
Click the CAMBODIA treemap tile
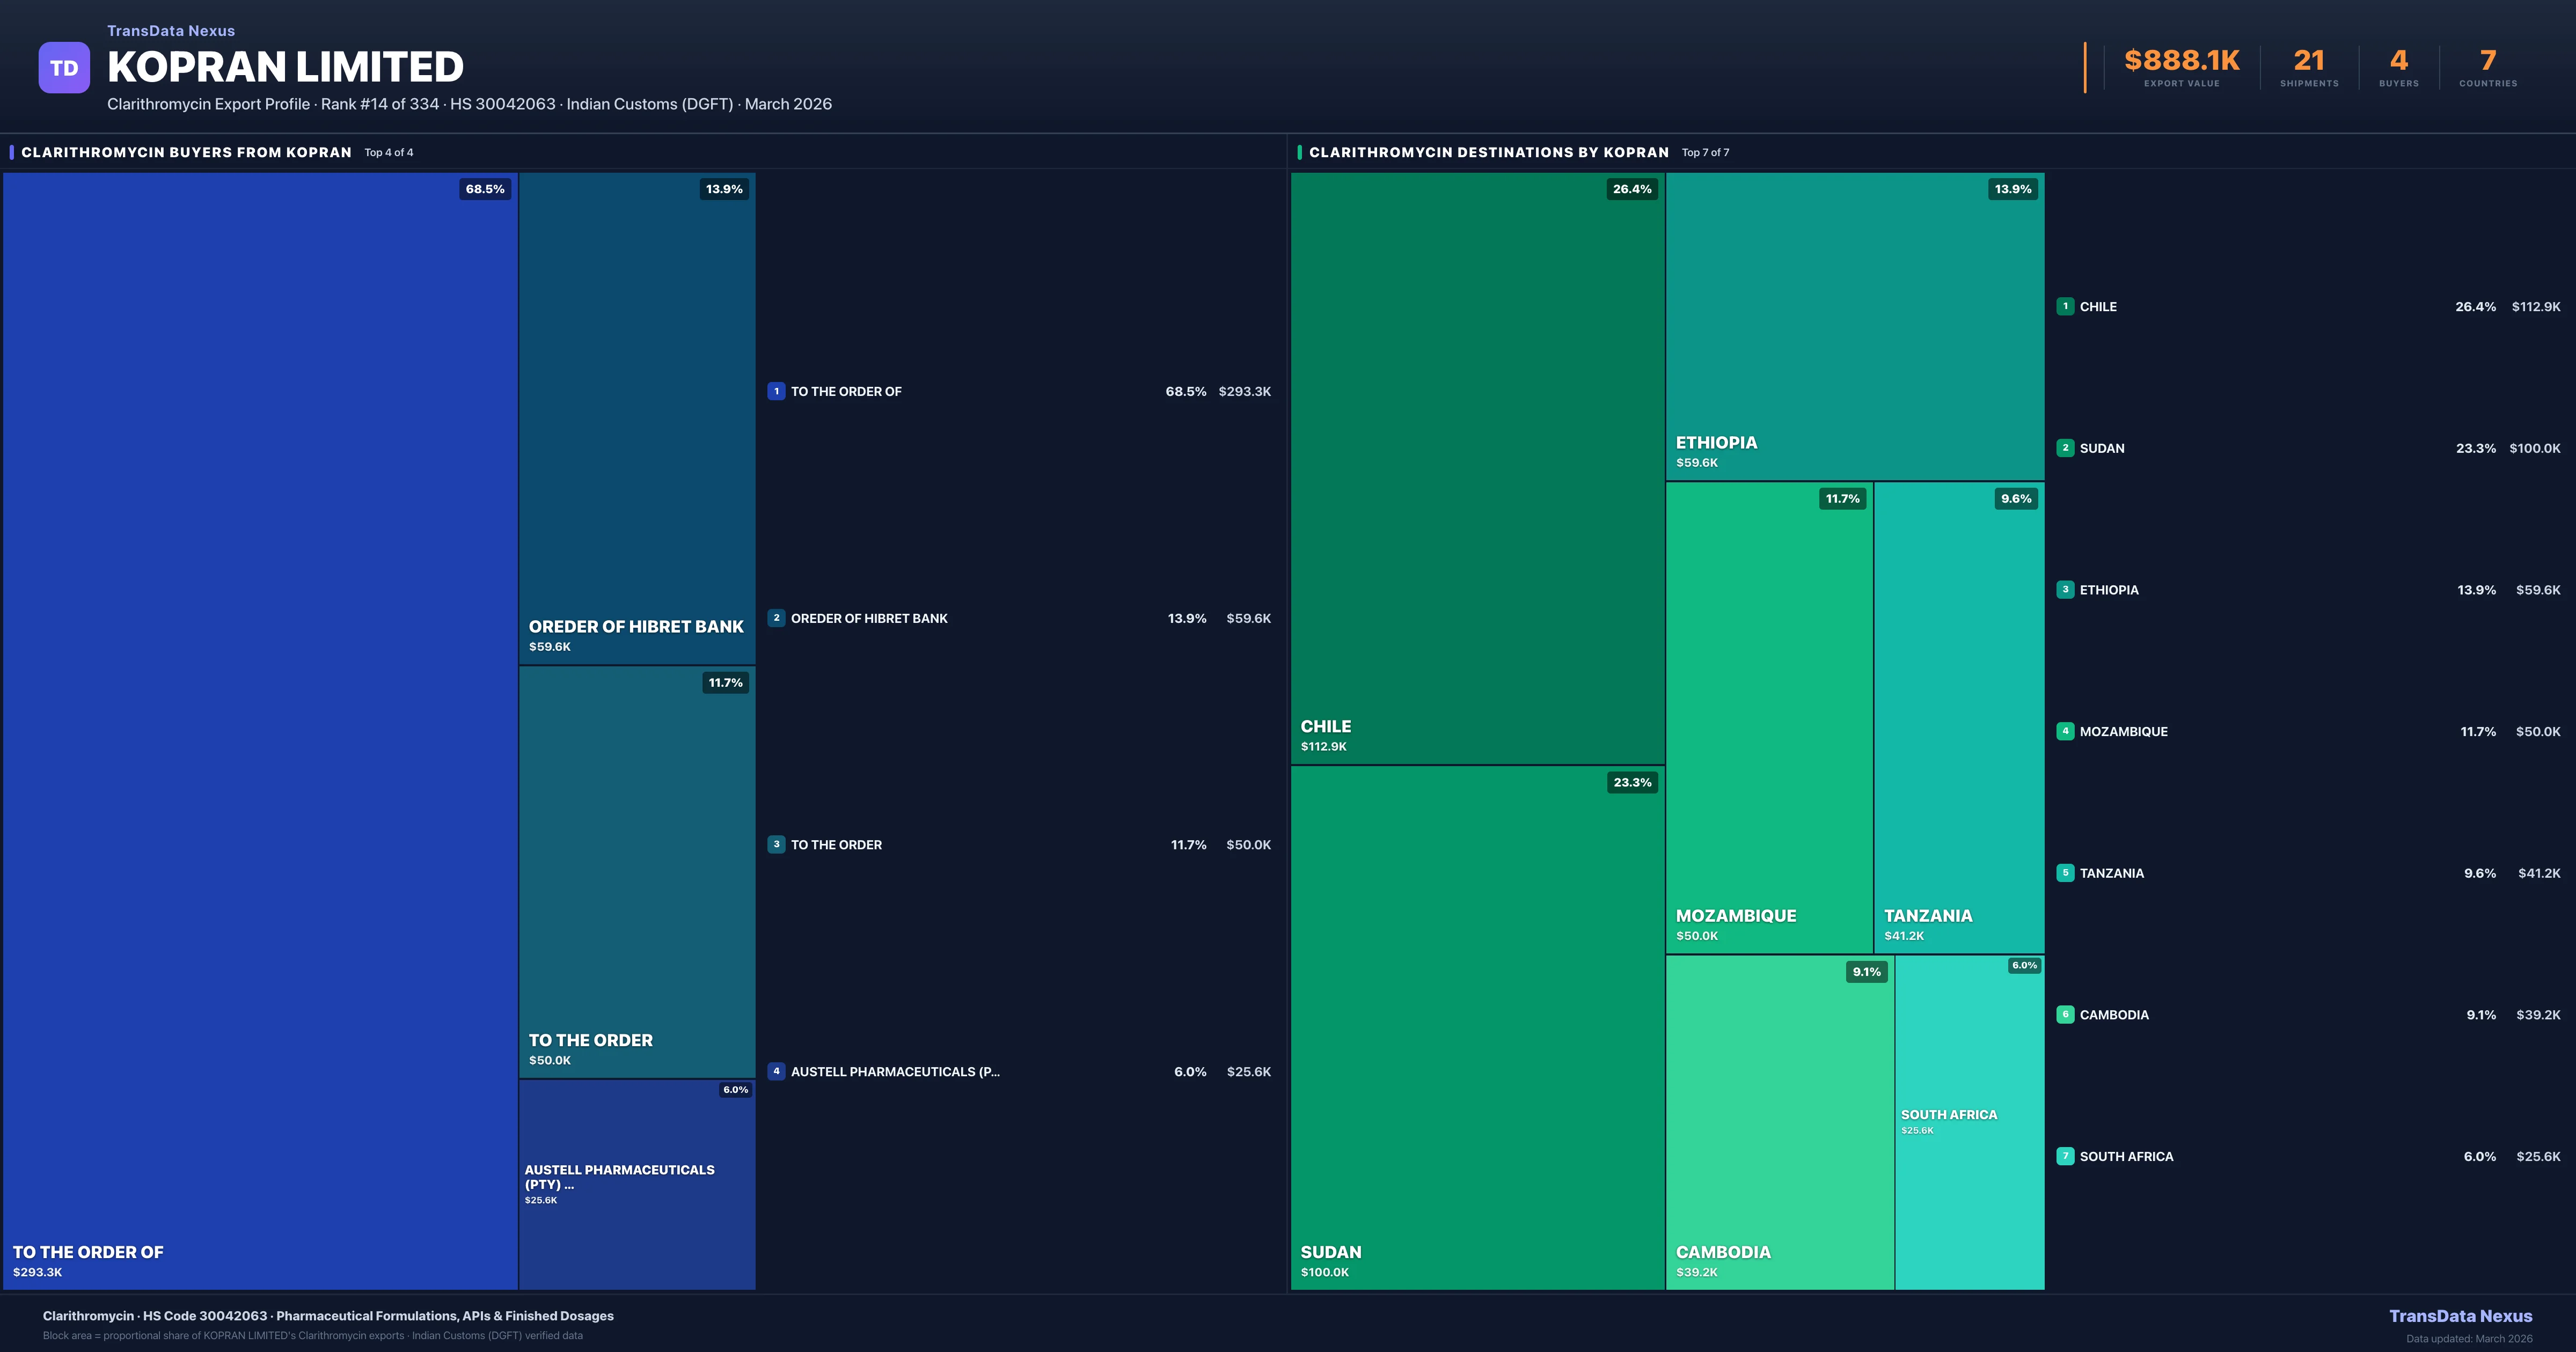1779,1122
